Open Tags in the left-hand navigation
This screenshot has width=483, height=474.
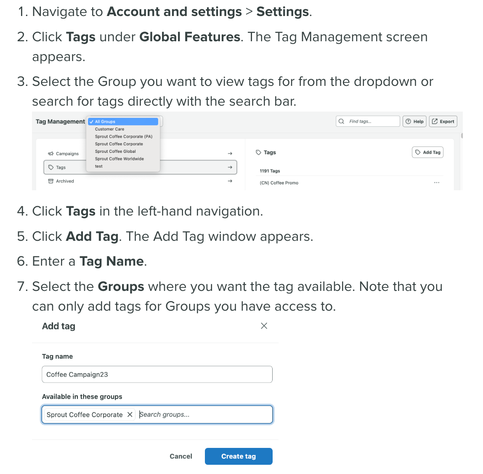[61, 168]
